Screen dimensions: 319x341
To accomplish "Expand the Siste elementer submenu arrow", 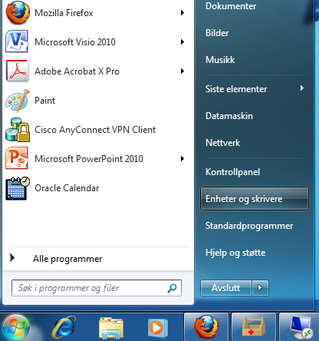I will 302,88.
